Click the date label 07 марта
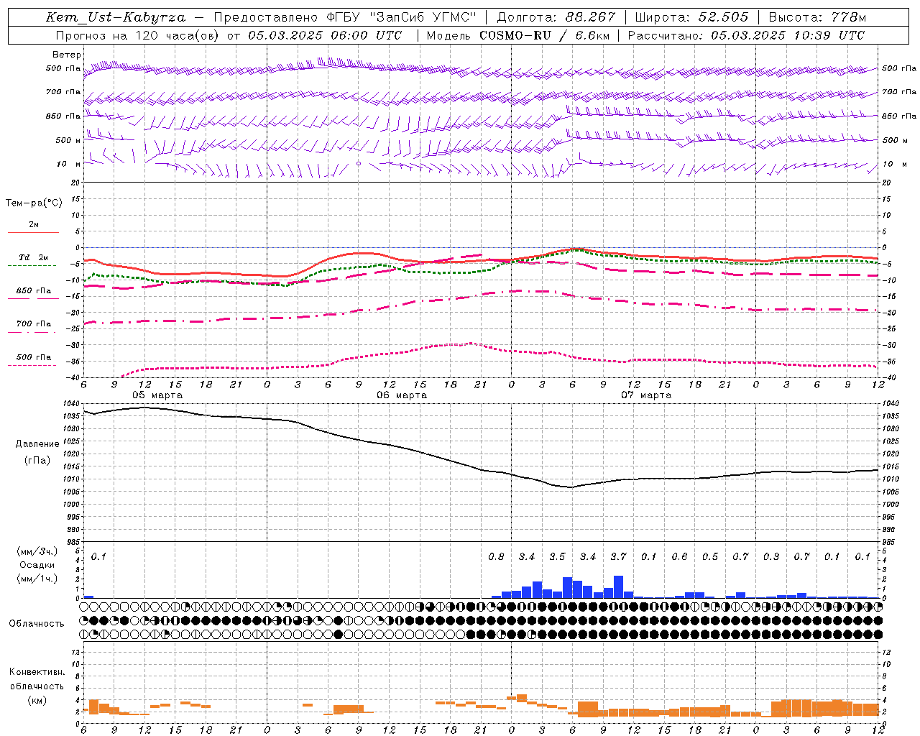 coord(646,395)
